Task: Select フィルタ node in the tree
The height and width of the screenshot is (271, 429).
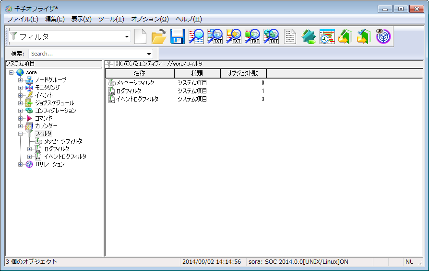Action: (43, 134)
